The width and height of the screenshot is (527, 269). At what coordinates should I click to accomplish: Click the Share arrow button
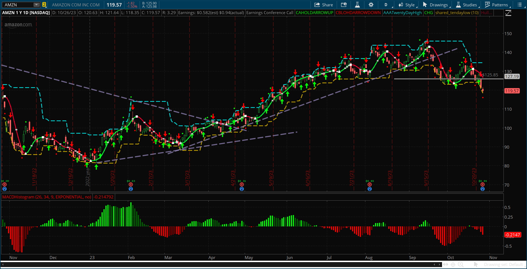(324, 5)
